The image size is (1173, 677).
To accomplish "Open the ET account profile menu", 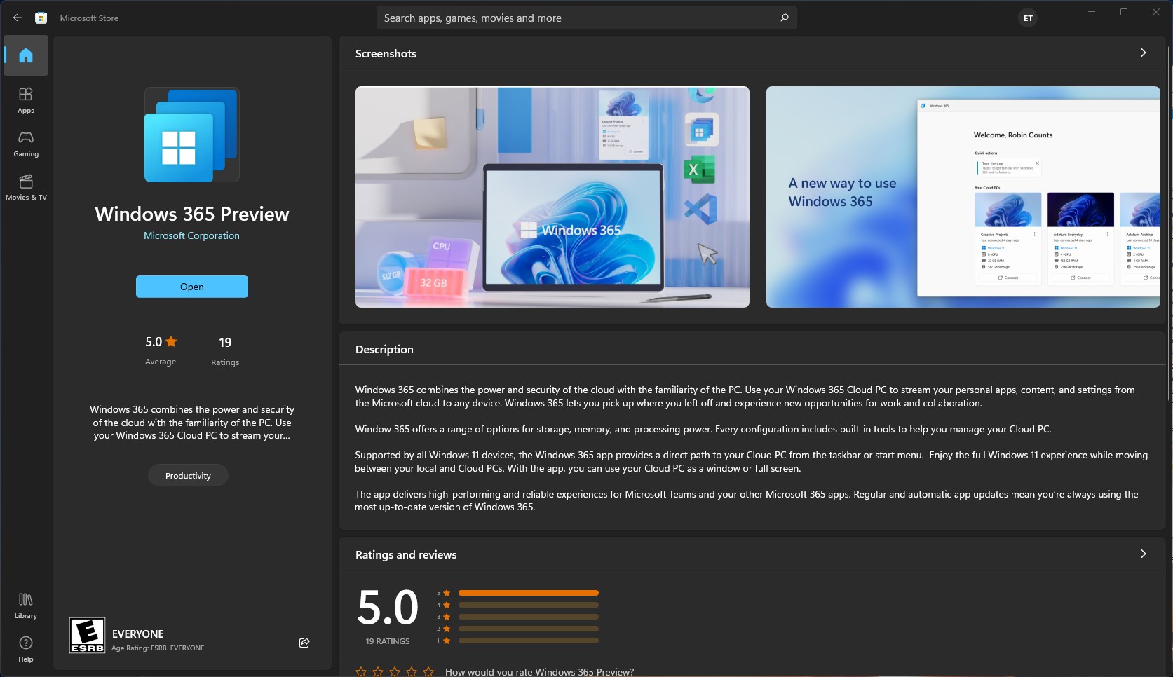I will 1027,18.
